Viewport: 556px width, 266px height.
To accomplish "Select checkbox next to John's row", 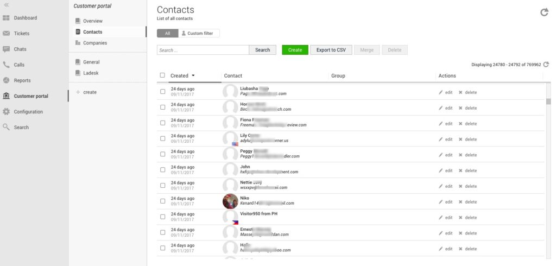I will pyautogui.click(x=163, y=170).
